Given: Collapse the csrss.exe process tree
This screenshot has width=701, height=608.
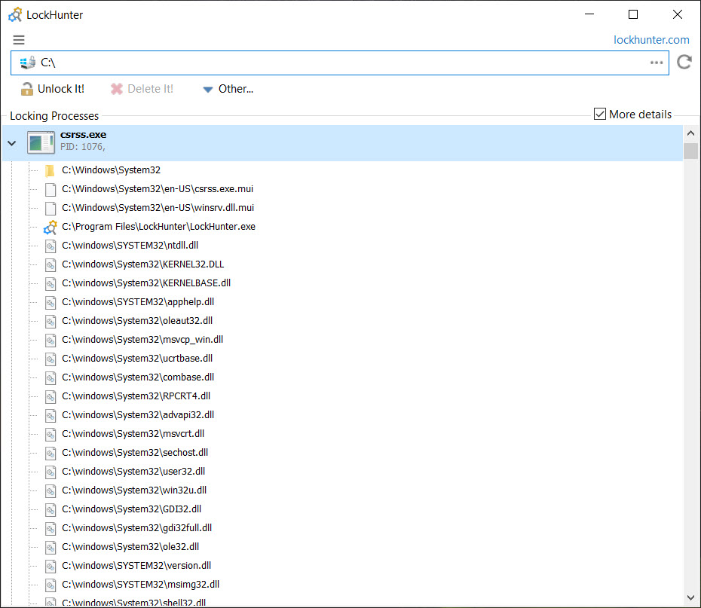Looking at the screenshot, I should pyautogui.click(x=12, y=143).
